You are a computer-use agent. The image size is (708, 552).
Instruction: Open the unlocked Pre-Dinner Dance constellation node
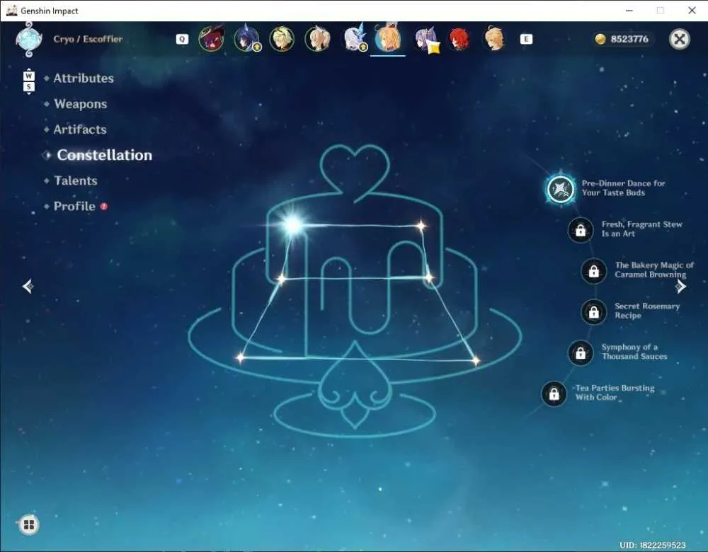pyautogui.click(x=560, y=189)
